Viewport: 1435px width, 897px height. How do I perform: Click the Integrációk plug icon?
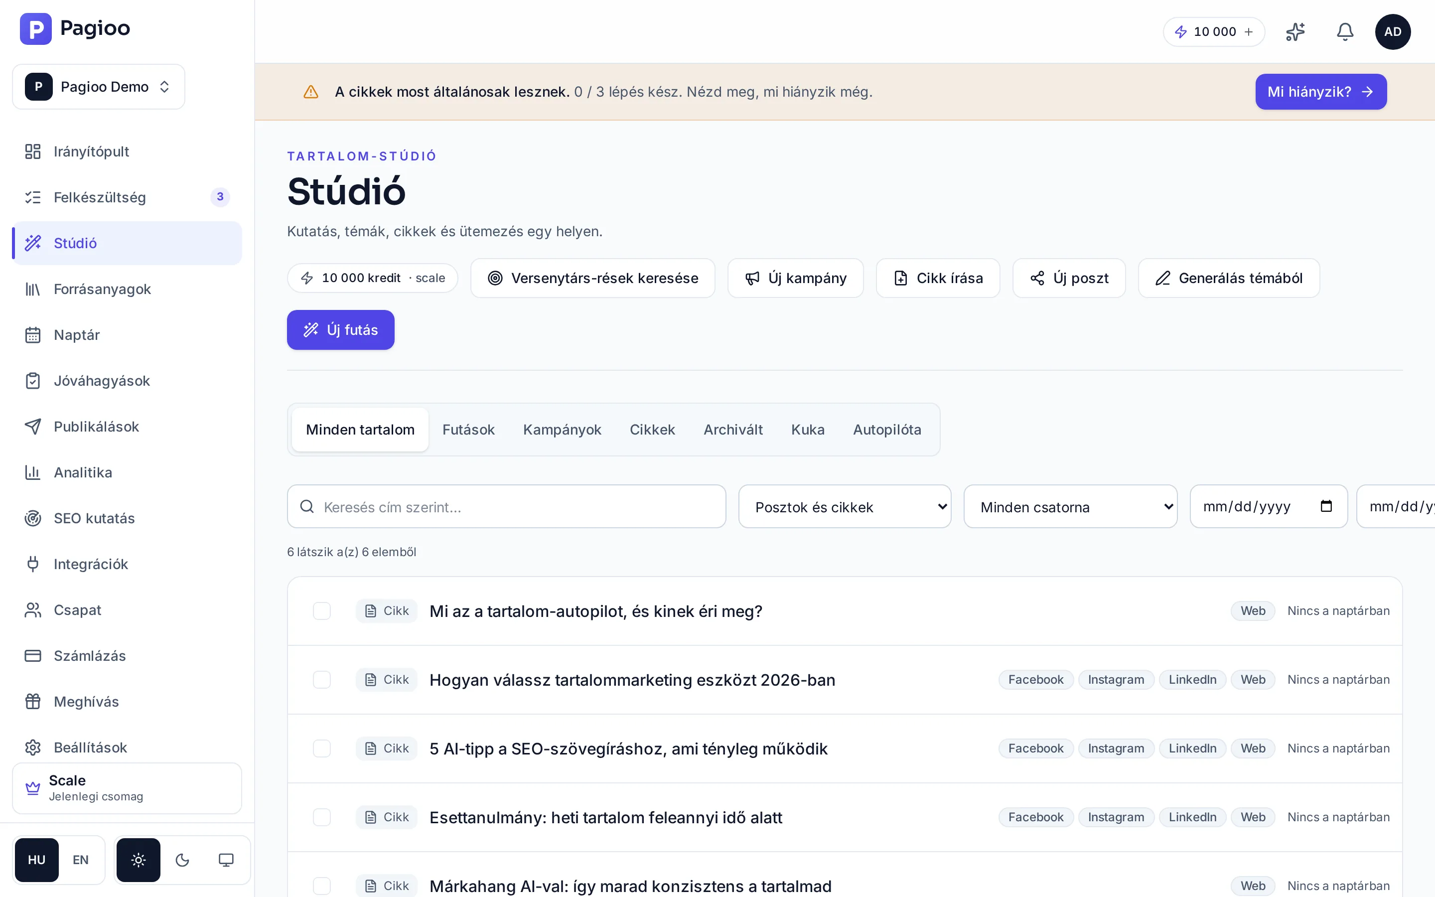pyautogui.click(x=32, y=564)
